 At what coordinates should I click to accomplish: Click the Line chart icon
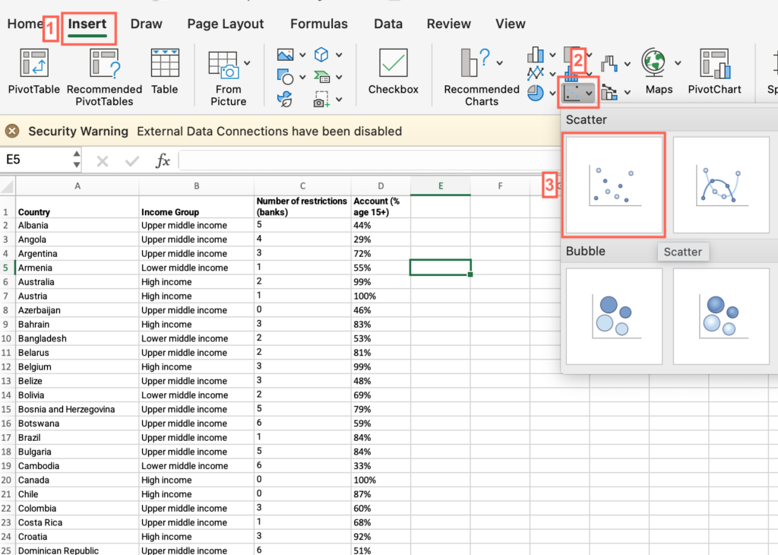point(536,74)
